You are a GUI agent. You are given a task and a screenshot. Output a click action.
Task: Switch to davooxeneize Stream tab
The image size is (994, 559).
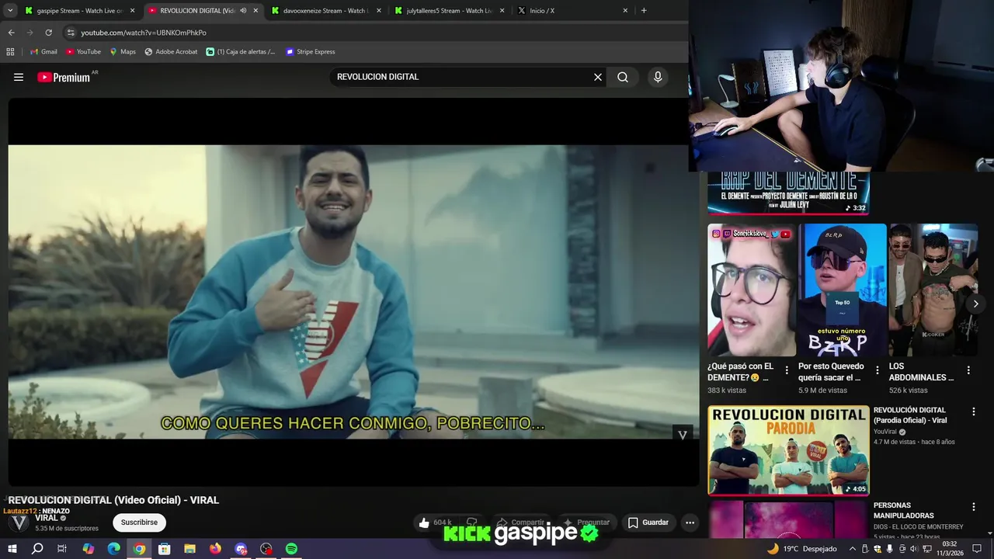click(325, 11)
